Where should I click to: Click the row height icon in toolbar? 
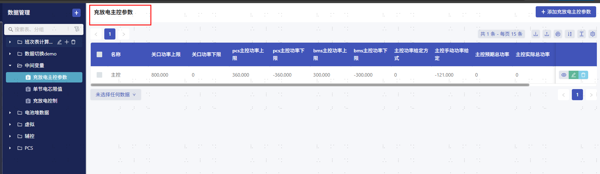[x=582, y=34]
